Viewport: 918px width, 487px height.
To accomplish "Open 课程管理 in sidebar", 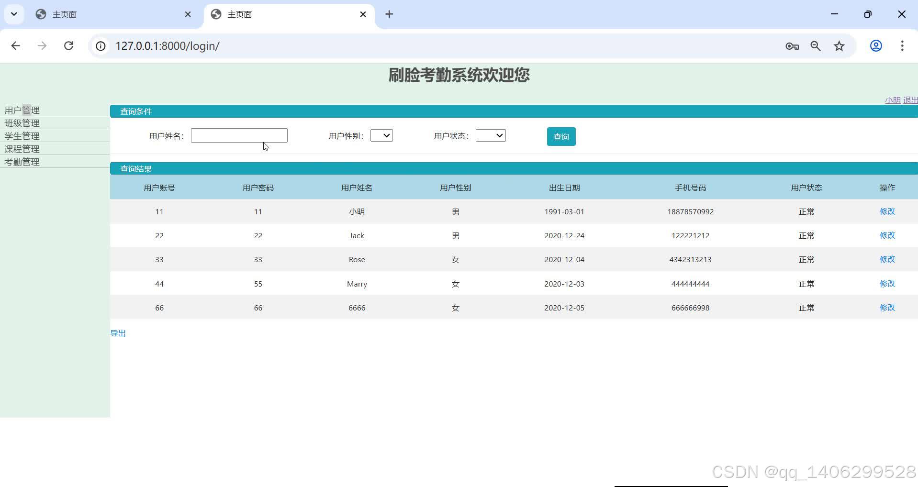I will [22, 149].
